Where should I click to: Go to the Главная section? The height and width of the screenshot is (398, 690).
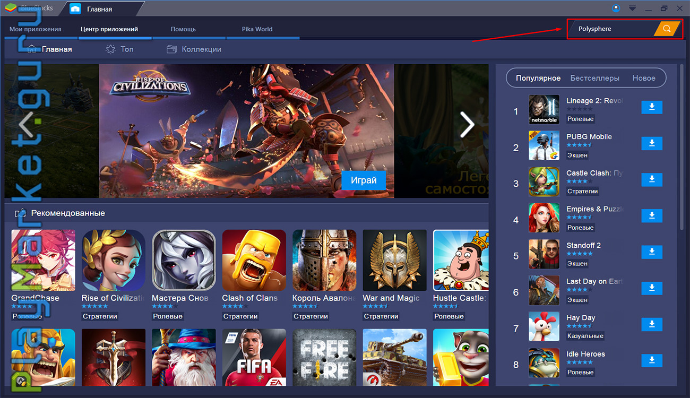click(x=49, y=49)
